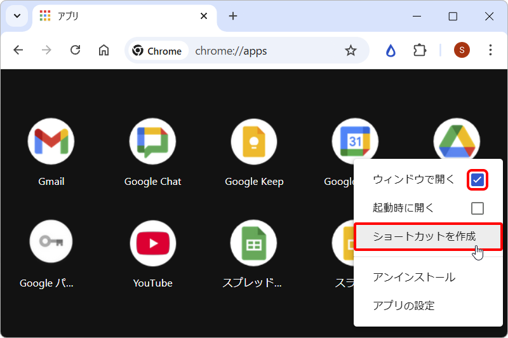508x338 pixels.
Task: Bookmark this page with the star icon
Action: tap(351, 51)
